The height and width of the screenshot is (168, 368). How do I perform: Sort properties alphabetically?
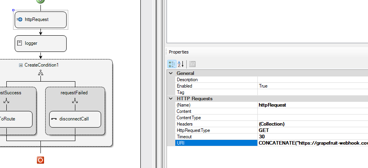click(x=180, y=64)
